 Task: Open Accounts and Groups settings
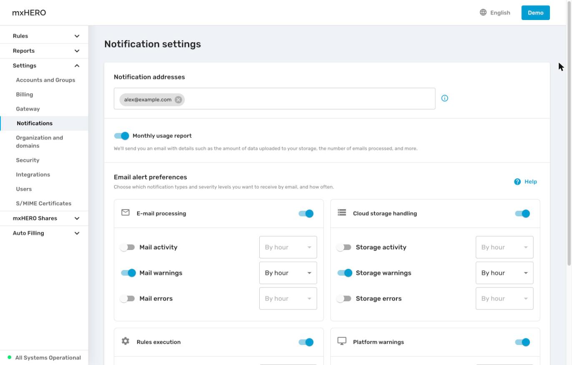(45, 80)
